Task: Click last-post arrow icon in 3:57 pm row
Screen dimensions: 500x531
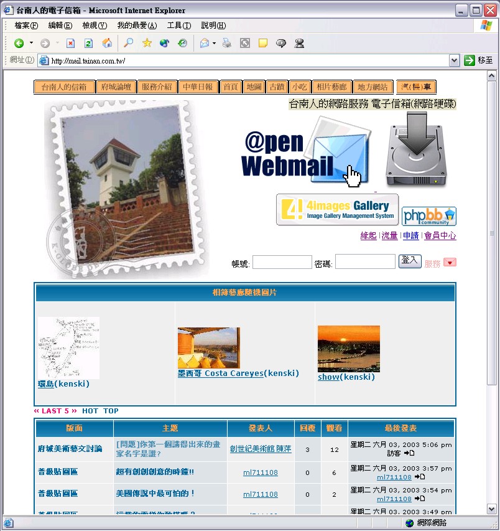Action: [420, 477]
